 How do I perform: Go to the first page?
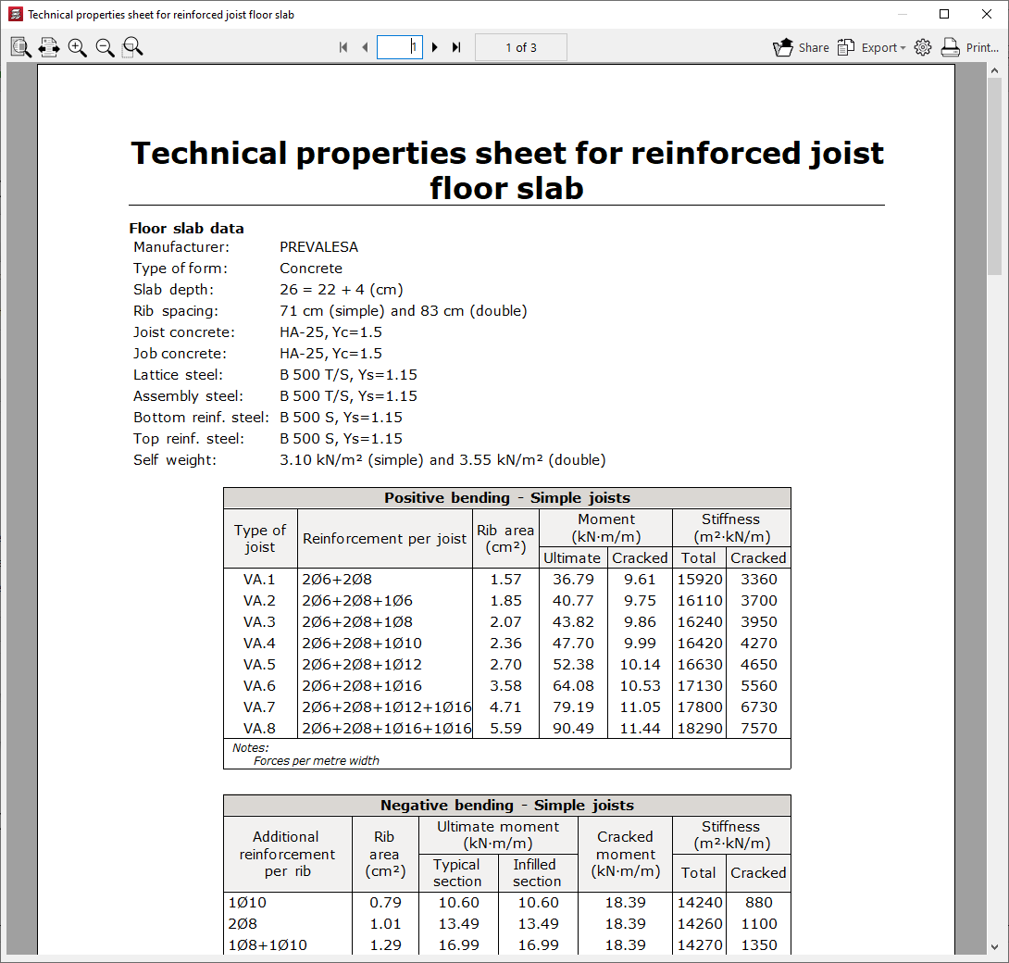[343, 47]
